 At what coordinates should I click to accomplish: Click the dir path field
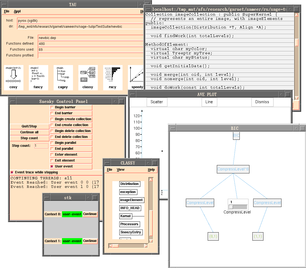80,27
